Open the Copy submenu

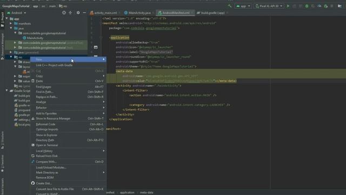click(68, 76)
